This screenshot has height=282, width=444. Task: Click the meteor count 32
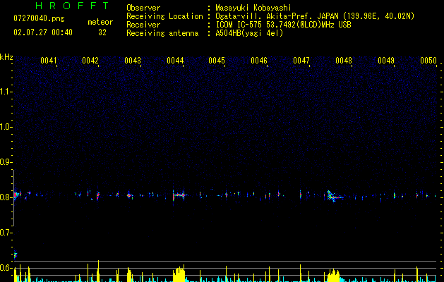click(102, 32)
